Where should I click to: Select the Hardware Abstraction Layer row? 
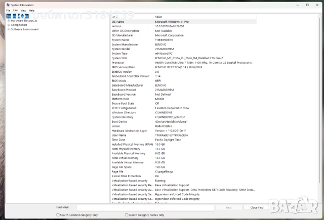click(x=183, y=130)
